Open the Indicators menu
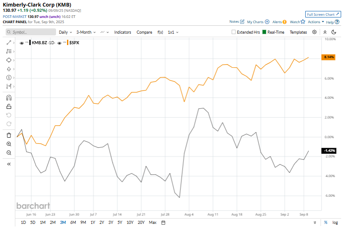Image resolution: width=342 pixels, height=230 pixels. coord(123,32)
